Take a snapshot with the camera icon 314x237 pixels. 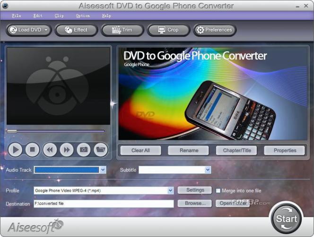84,150
